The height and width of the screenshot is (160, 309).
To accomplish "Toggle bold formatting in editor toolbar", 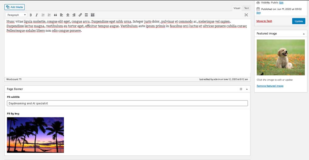I will (x=31, y=15).
